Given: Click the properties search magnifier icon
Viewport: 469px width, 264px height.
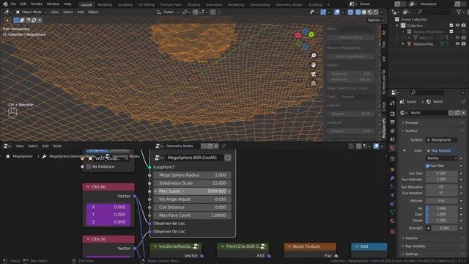Looking at the screenshot, I should [413, 92].
